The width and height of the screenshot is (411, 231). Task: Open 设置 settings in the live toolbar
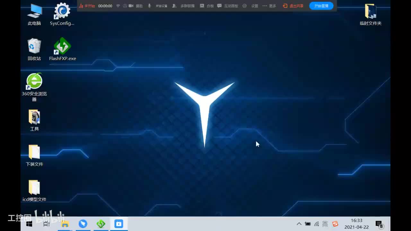[250, 6]
